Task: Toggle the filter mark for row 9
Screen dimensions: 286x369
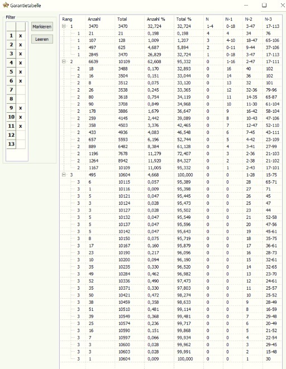Action: [x=21, y=108]
